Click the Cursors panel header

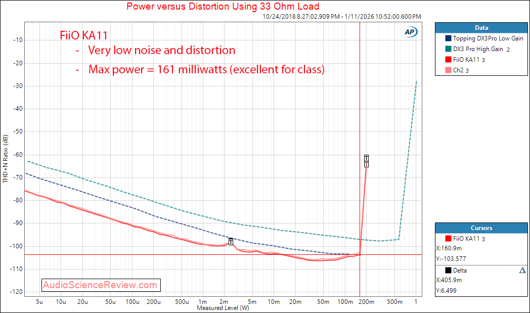pos(481,228)
